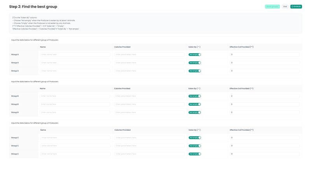Click Effective Cal field in third Group B row
Viewport: 311px width, 175px height.
265,112
